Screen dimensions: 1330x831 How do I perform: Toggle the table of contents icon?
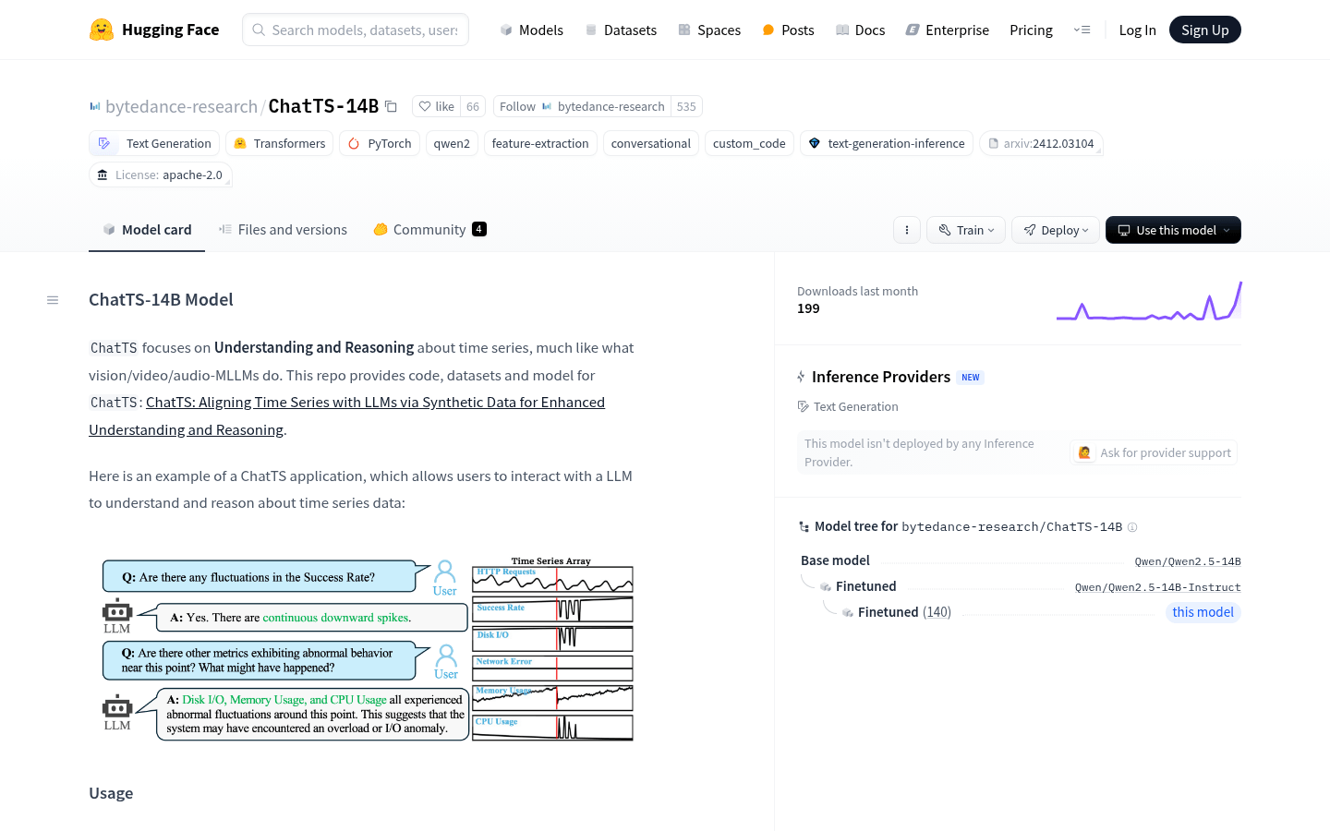tap(53, 300)
